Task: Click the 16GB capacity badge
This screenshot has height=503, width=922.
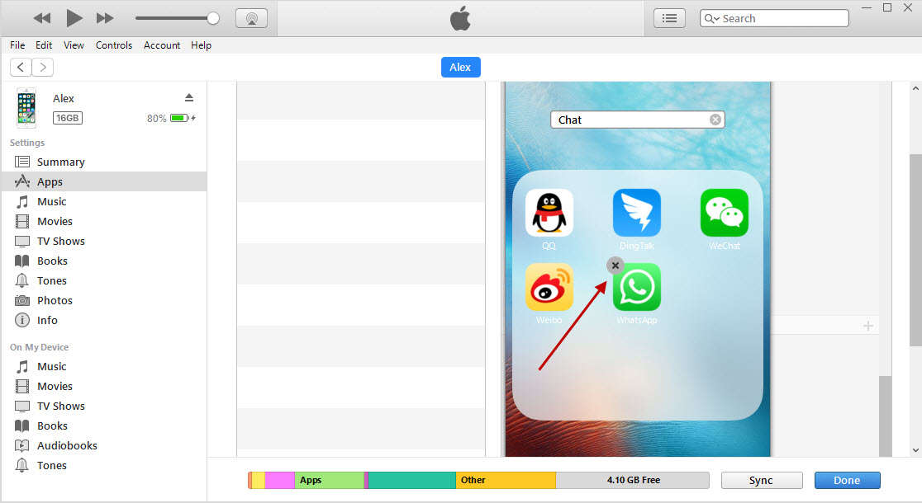Action: point(68,118)
